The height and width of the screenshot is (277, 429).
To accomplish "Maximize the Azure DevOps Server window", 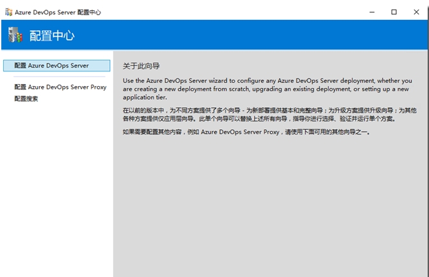I will pos(394,12).
